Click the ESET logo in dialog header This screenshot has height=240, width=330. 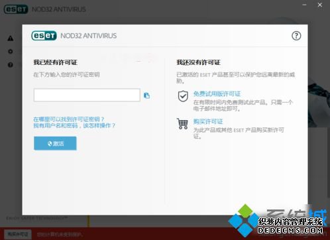click(x=44, y=36)
